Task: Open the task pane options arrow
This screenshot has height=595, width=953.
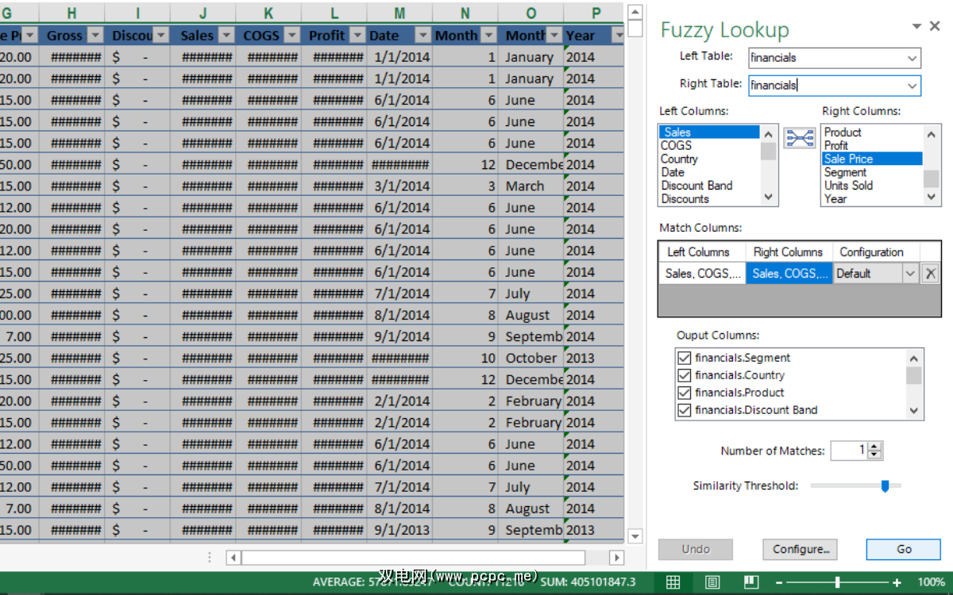Action: (916, 27)
